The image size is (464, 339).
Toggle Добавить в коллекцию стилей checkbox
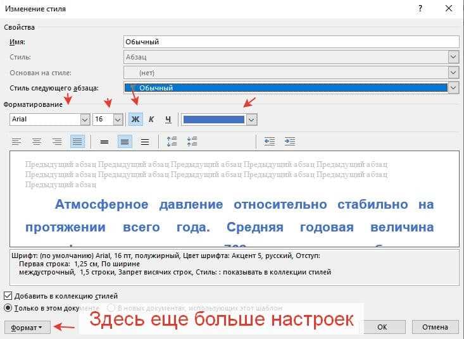[x=8, y=296]
